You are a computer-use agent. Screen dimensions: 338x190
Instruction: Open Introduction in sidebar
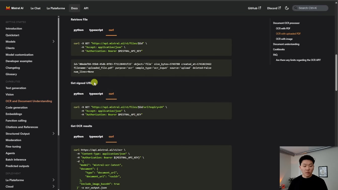tap(14, 29)
